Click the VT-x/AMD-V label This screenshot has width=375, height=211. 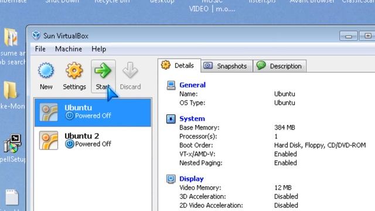pos(197,154)
